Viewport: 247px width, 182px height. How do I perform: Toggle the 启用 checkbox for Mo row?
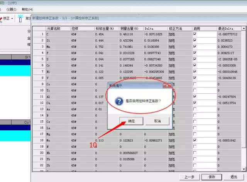pos(195,140)
